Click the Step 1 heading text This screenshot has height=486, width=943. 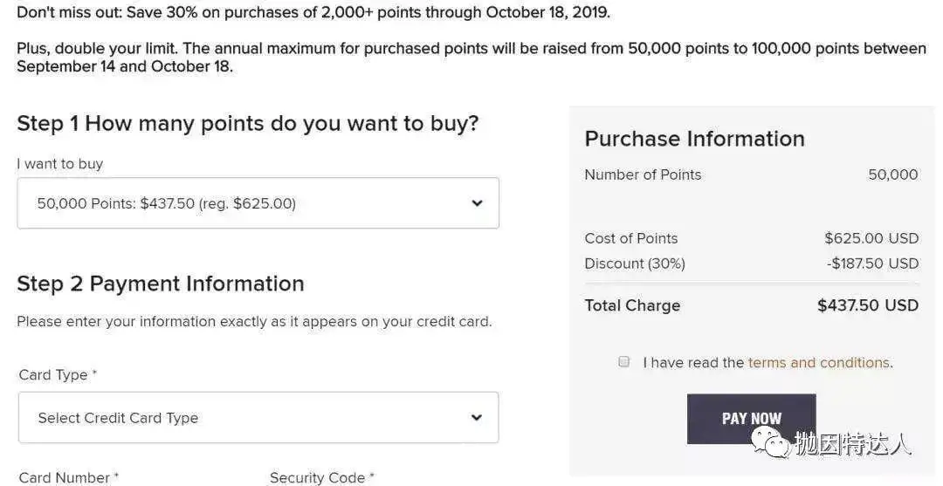[248, 123]
